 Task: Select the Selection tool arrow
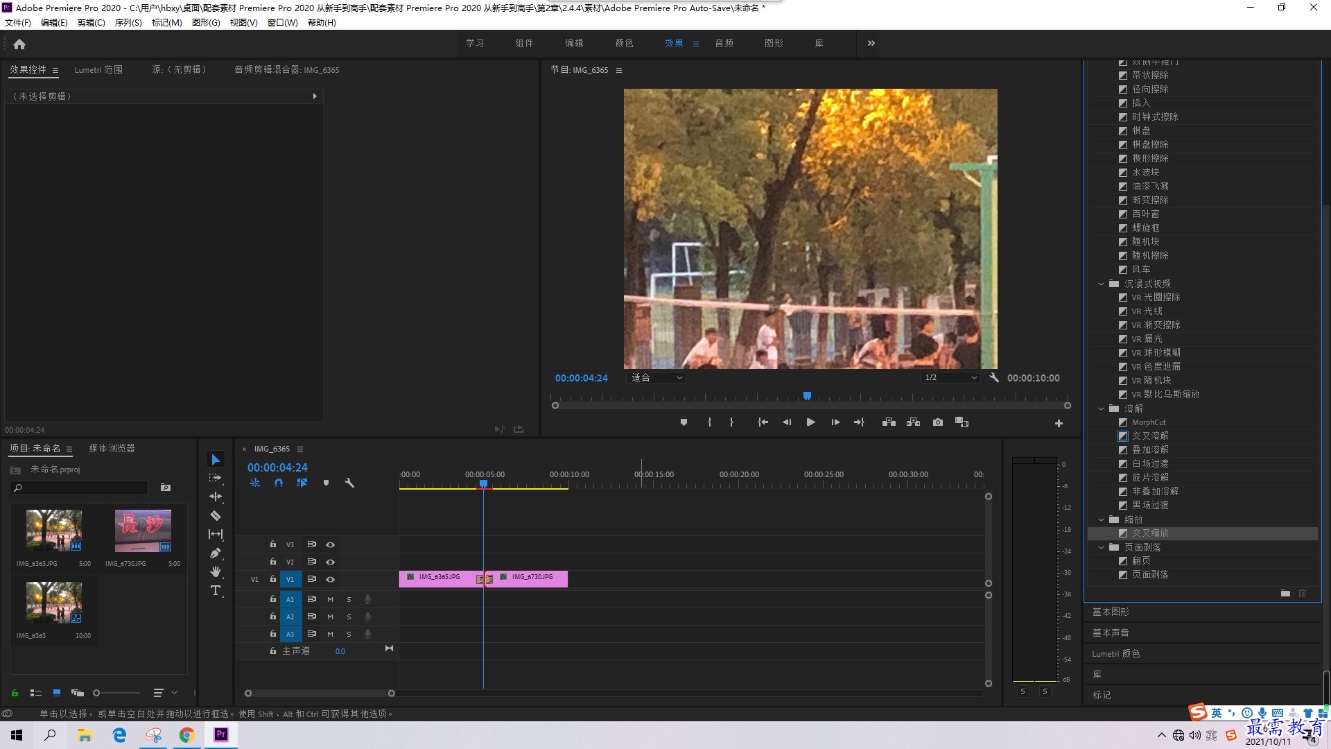[216, 460]
